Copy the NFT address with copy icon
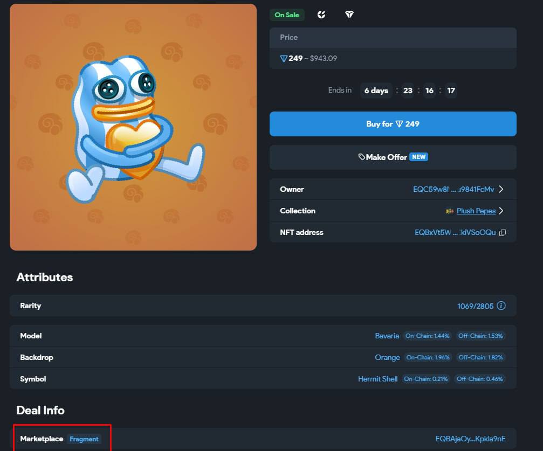The width and height of the screenshot is (543, 451). click(503, 233)
